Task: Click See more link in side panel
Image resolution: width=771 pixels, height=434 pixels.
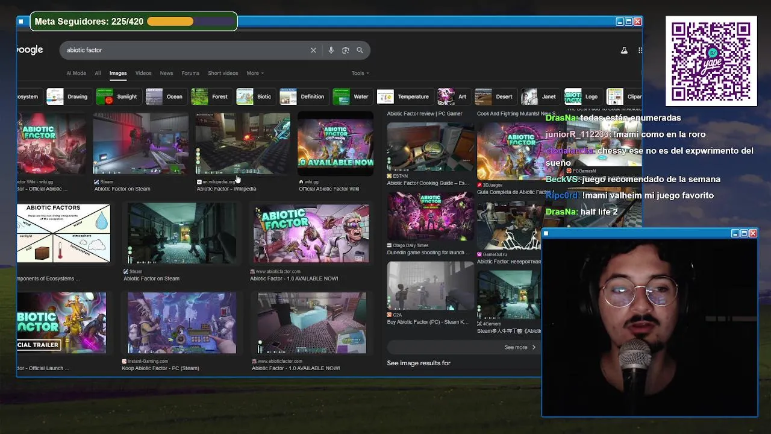Action: (520, 347)
